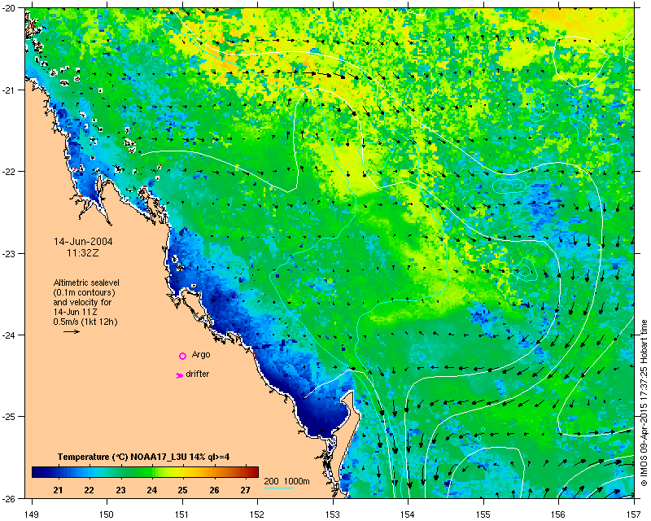651x521 pixels.
Task: Click the colorbar tick label 23
Action: (x=120, y=490)
